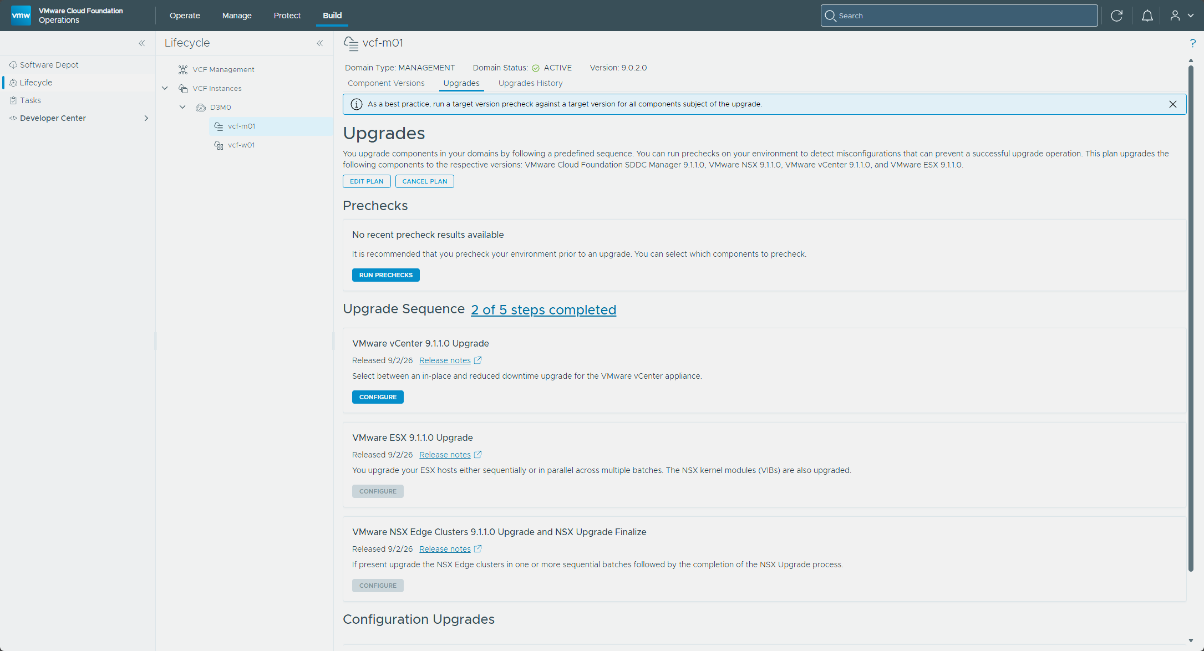Click the search magnifier icon
Viewport: 1204px width, 651px height.
pyautogui.click(x=830, y=16)
